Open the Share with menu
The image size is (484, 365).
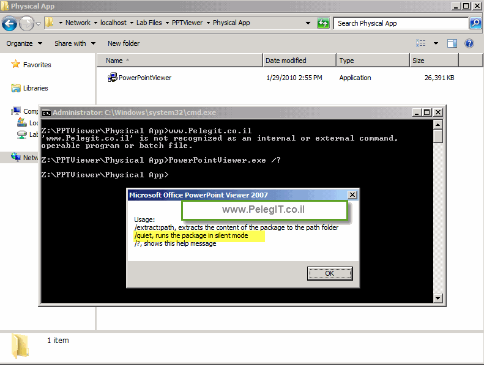[75, 43]
